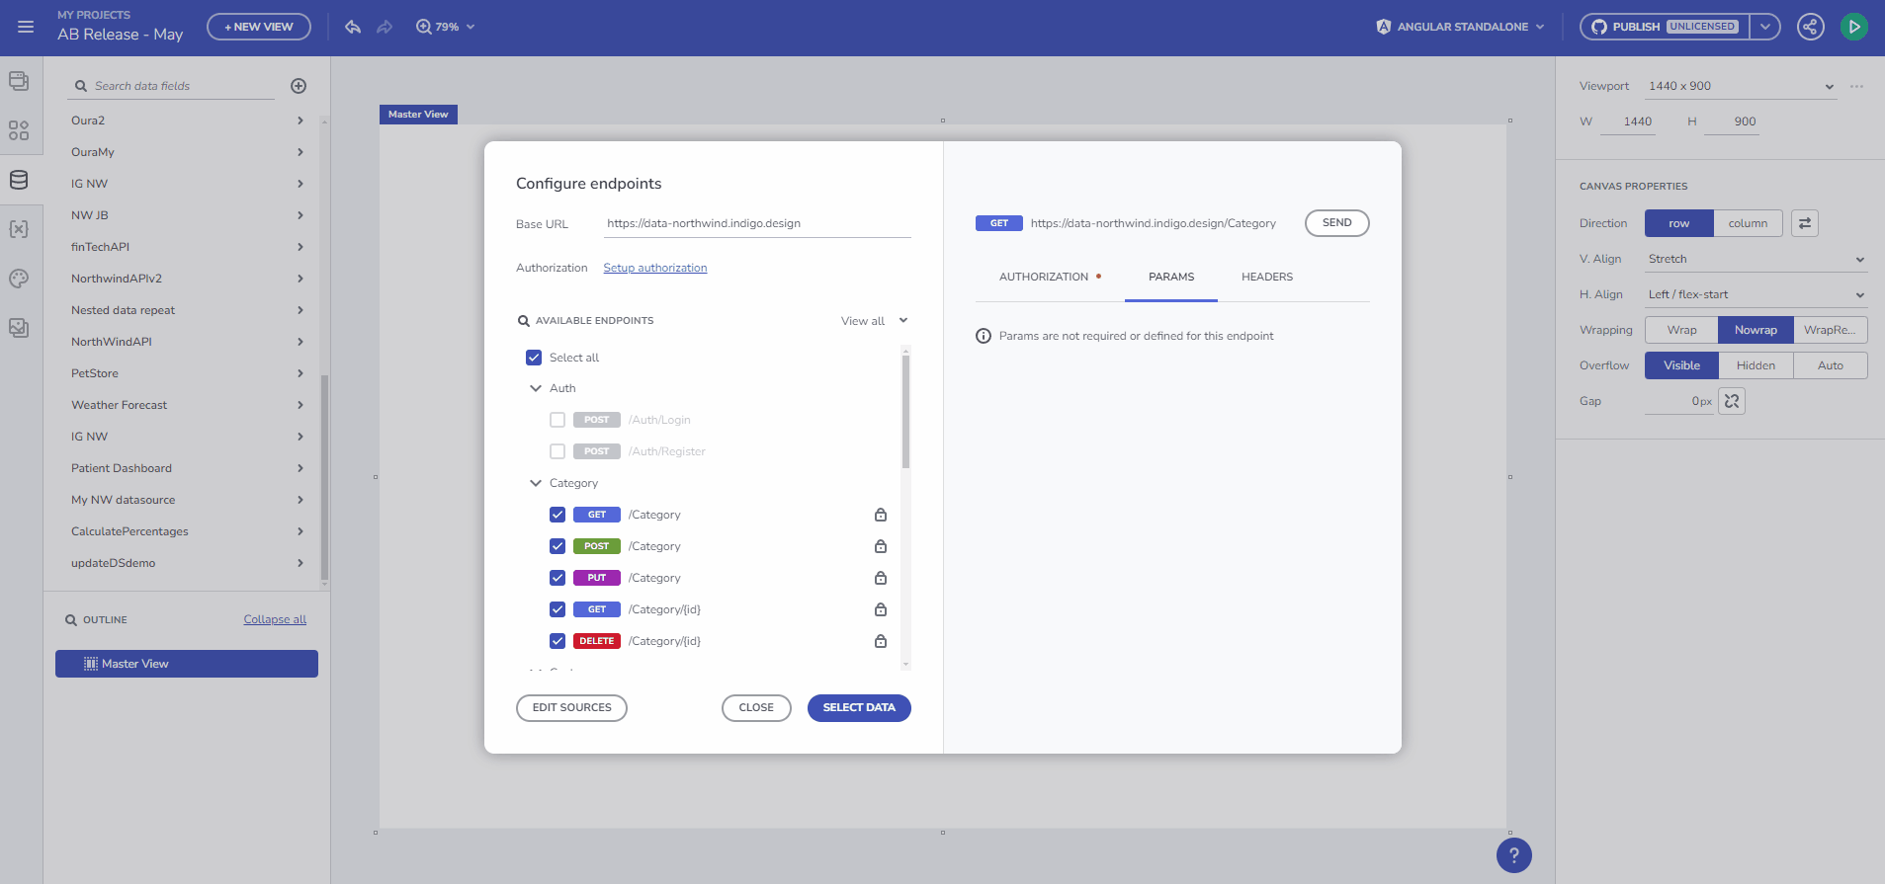The image size is (1885, 884).
Task: Open the zoom magnifier control
Action: (x=424, y=27)
